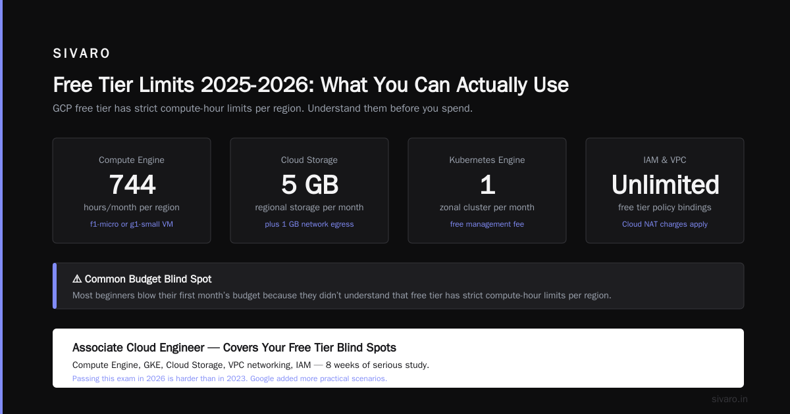This screenshot has width=790, height=414.
Task: Click the IAM & VPC card label
Action: [x=665, y=160]
